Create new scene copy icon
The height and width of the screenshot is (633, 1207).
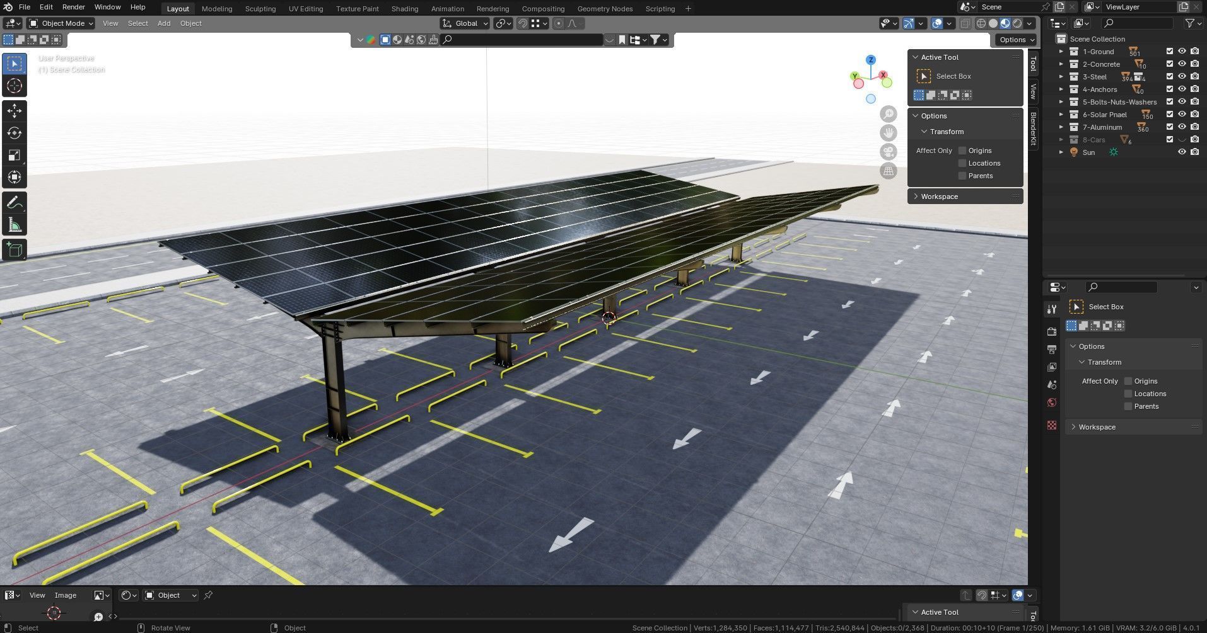coord(1059,7)
